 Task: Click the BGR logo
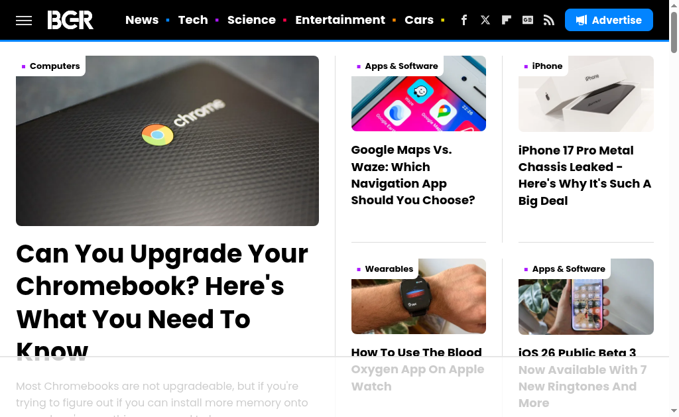[x=70, y=20]
